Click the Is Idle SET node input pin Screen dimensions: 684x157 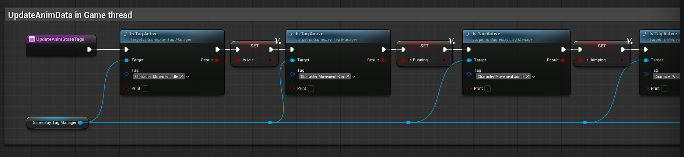point(238,60)
